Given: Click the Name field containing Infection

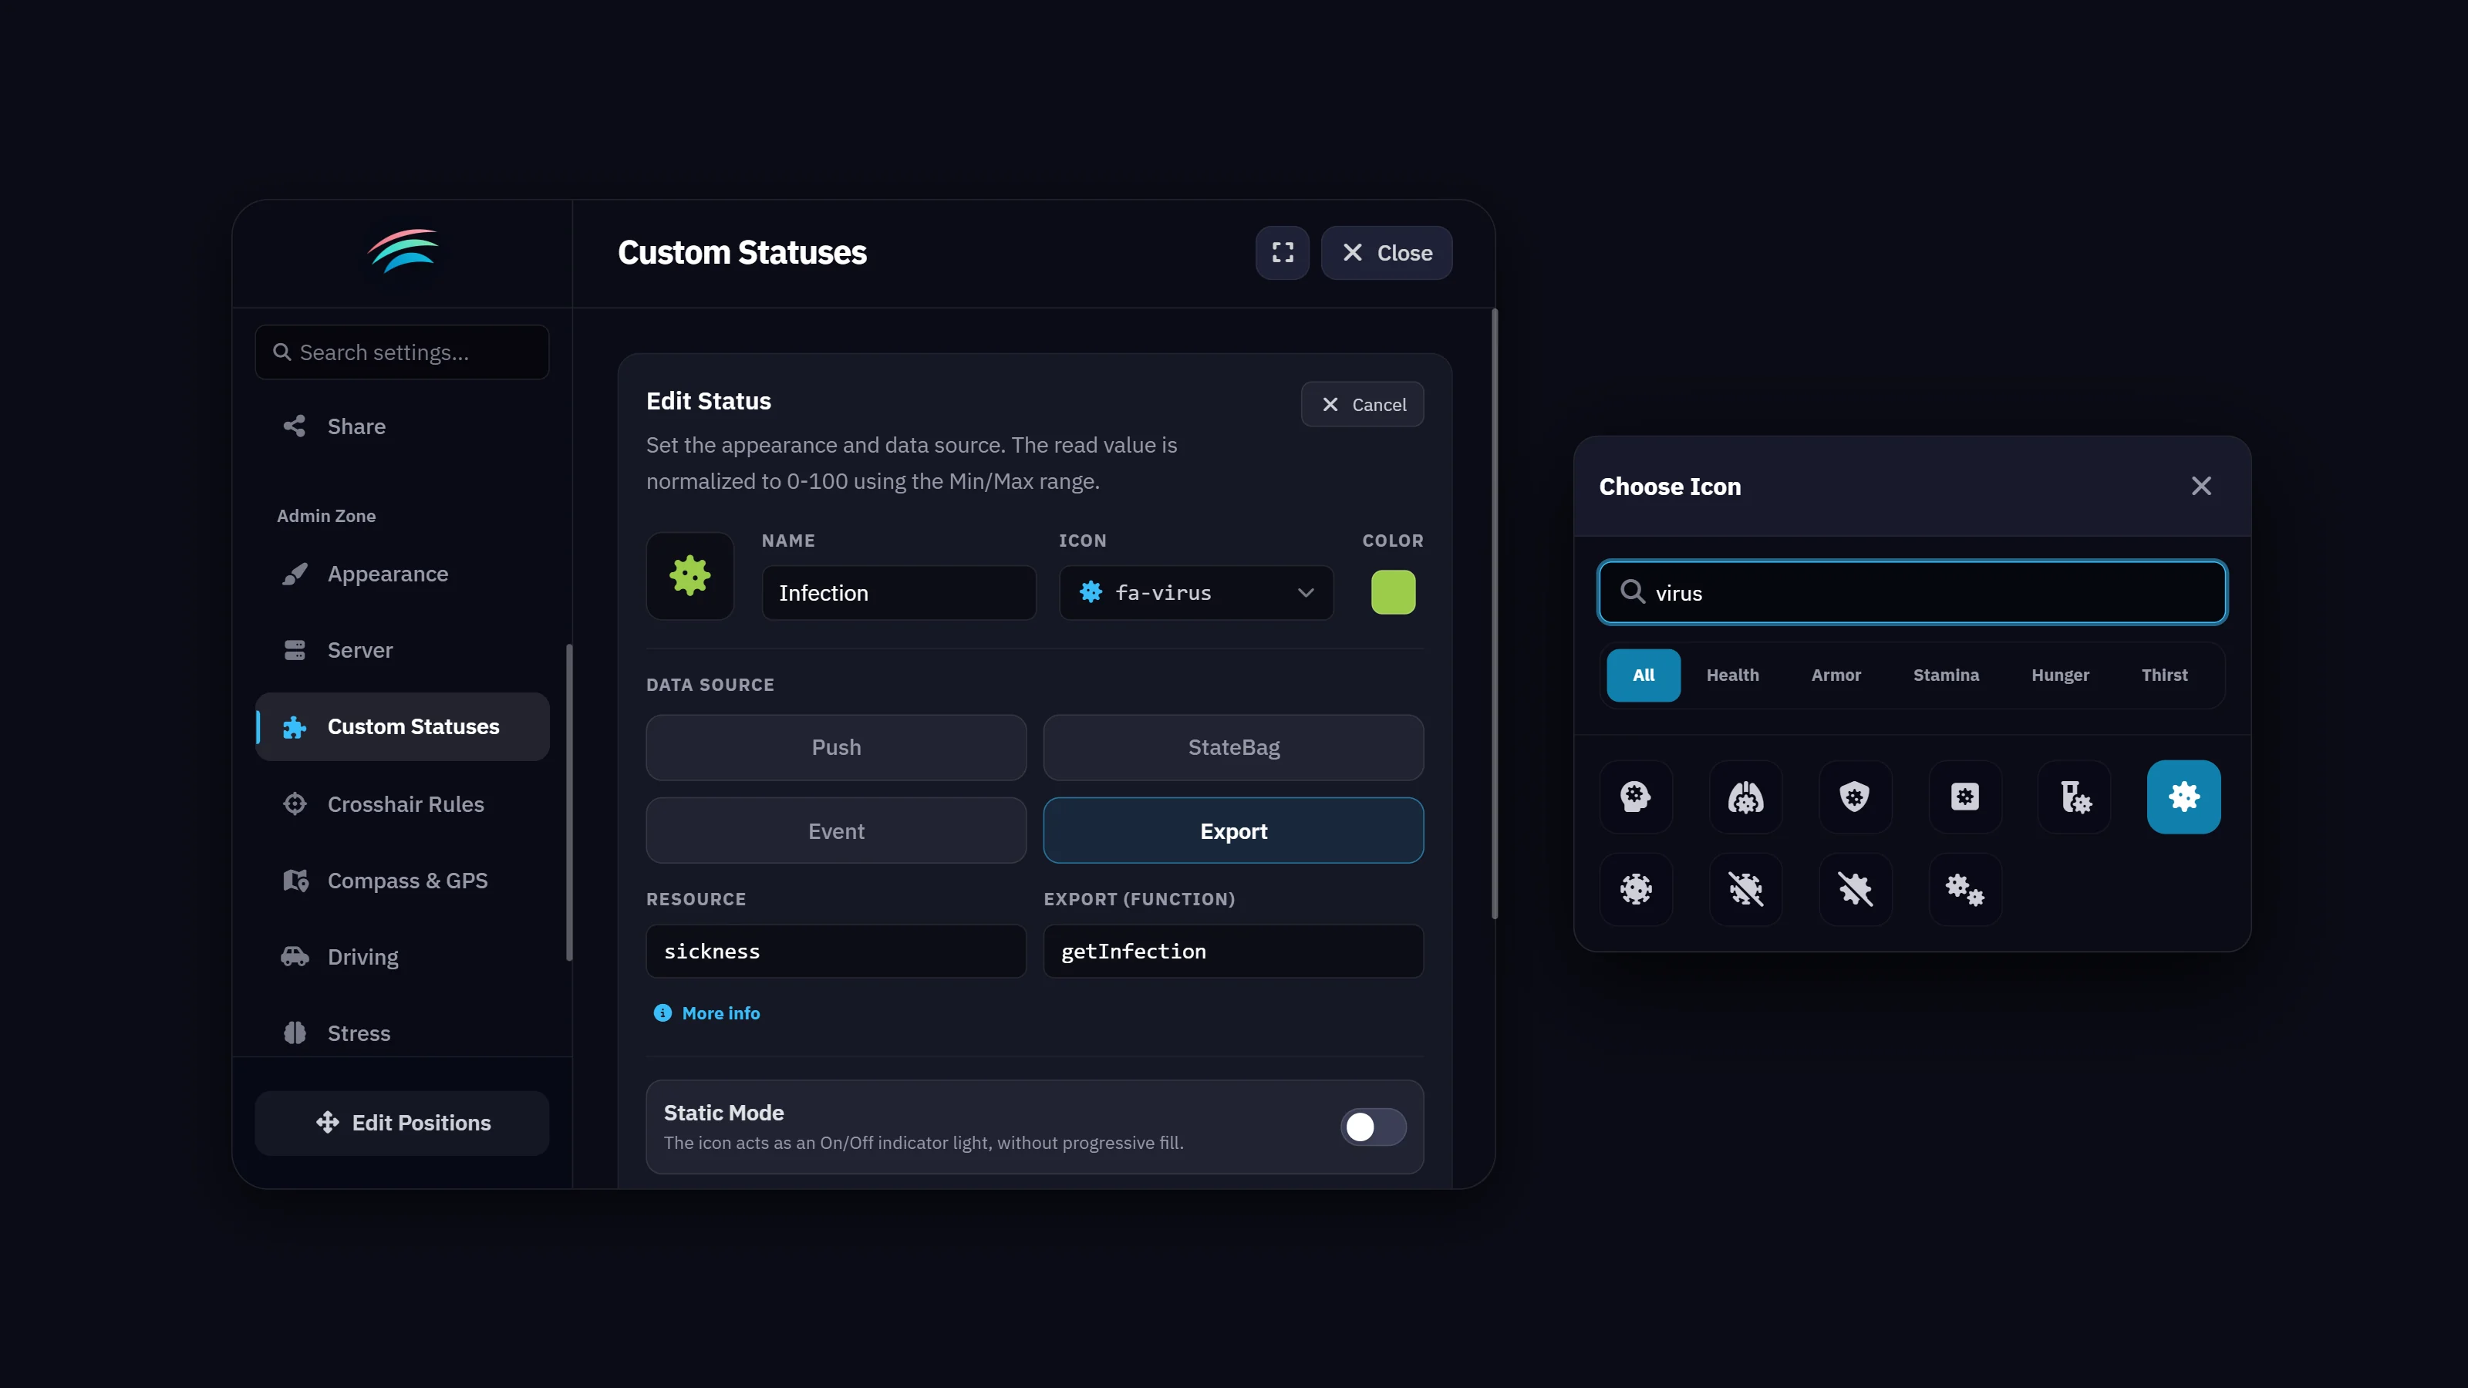Looking at the screenshot, I should tap(899, 592).
